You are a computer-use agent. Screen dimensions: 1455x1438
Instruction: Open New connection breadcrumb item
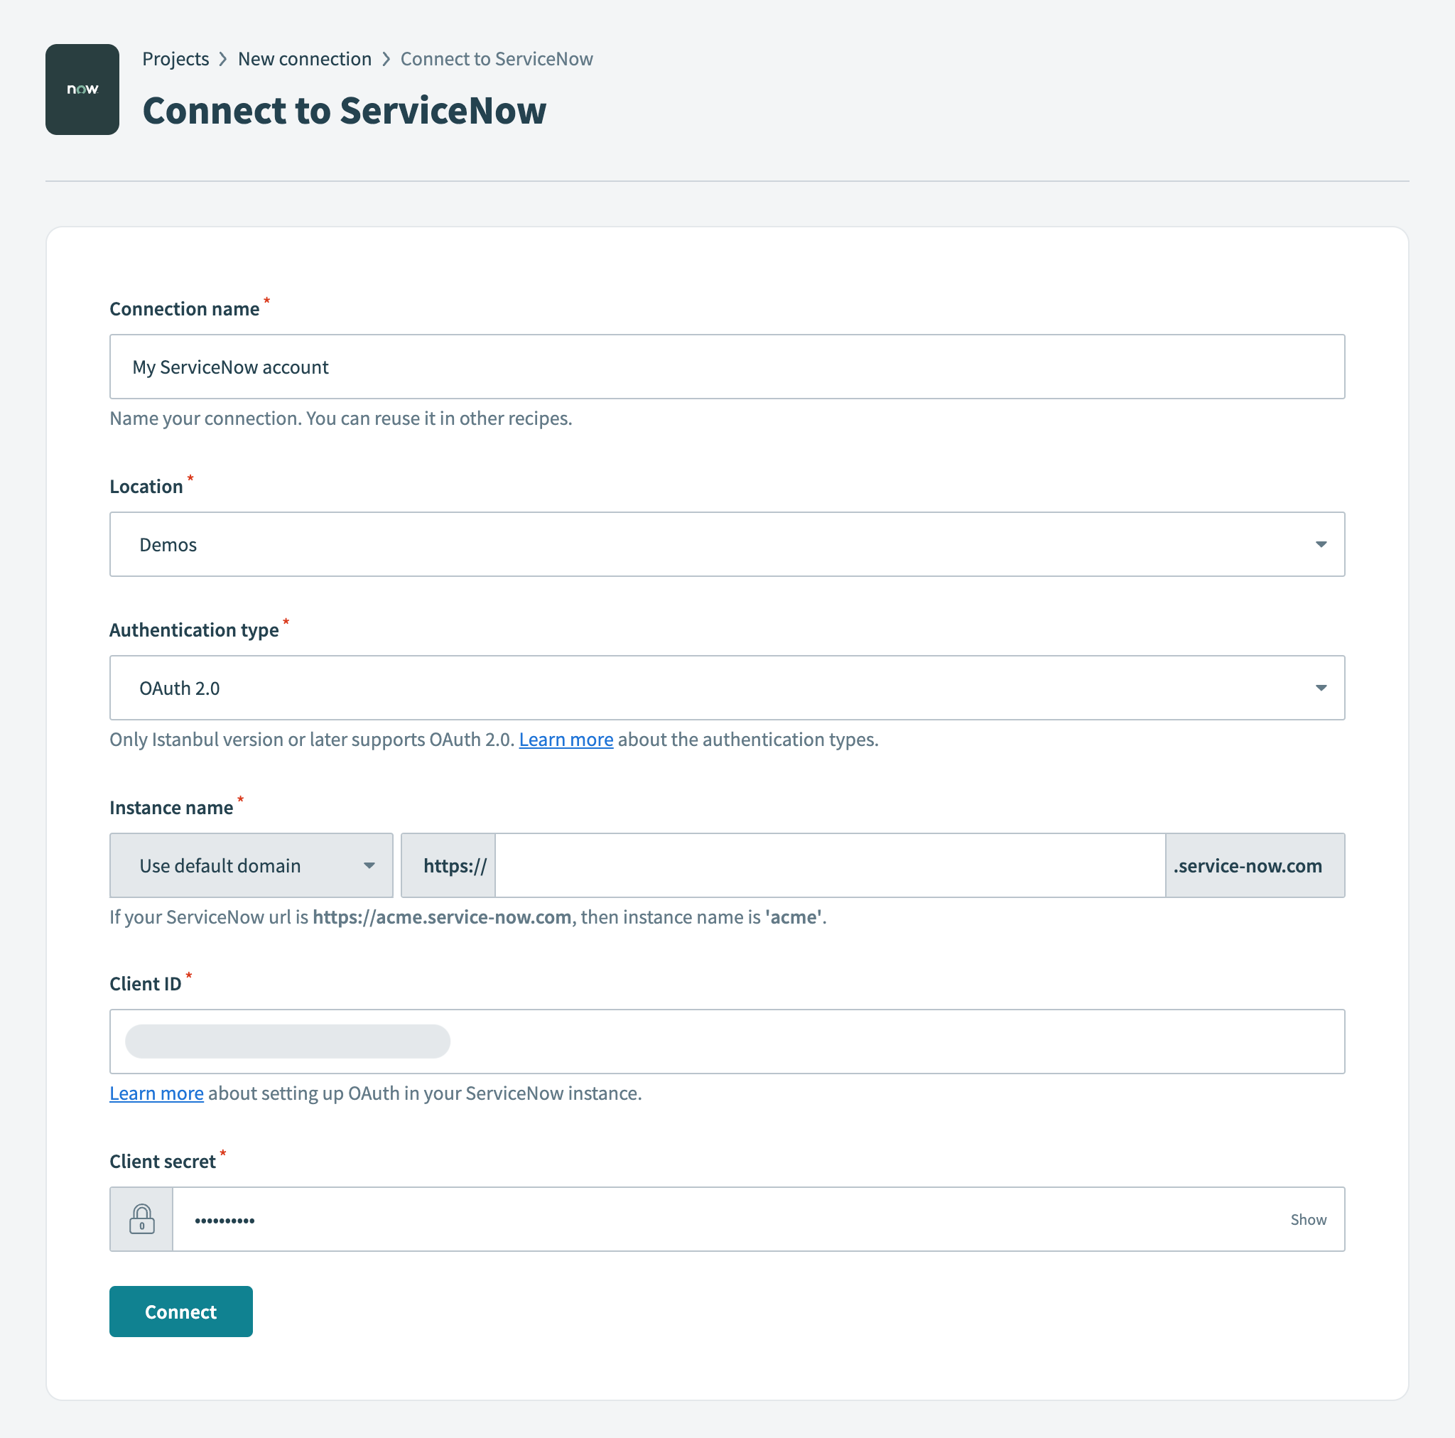[304, 59]
